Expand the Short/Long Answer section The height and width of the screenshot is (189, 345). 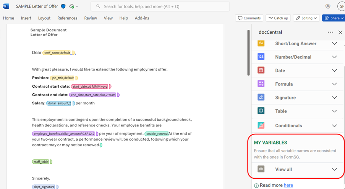[x=334, y=43]
